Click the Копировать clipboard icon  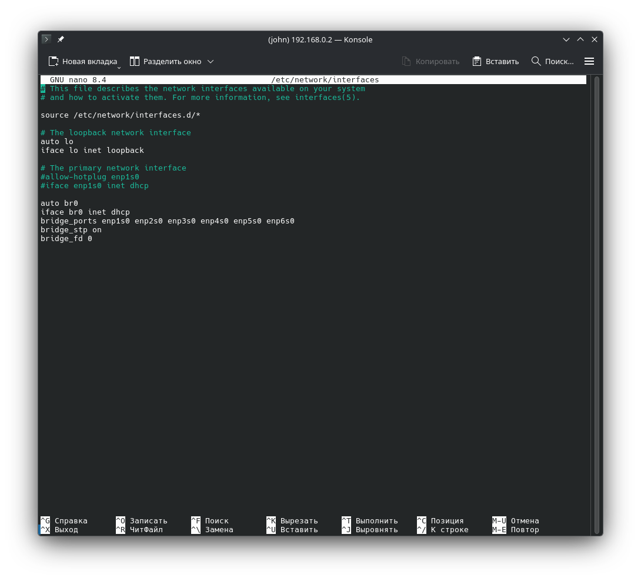point(406,61)
